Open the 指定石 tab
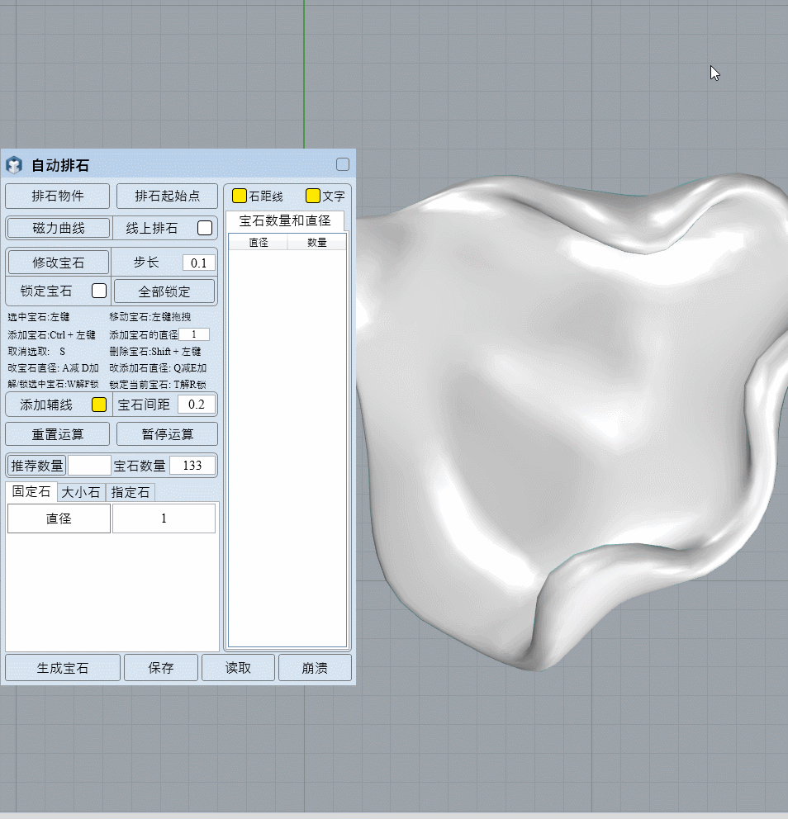This screenshot has height=819, width=788. point(131,492)
